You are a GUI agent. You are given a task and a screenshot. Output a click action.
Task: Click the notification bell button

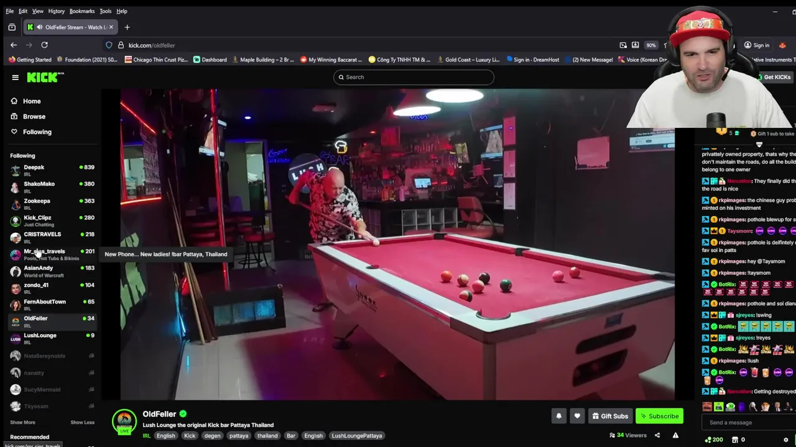click(x=558, y=416)
